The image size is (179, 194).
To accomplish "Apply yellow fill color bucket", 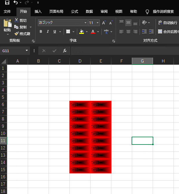I will click(82, 32).
